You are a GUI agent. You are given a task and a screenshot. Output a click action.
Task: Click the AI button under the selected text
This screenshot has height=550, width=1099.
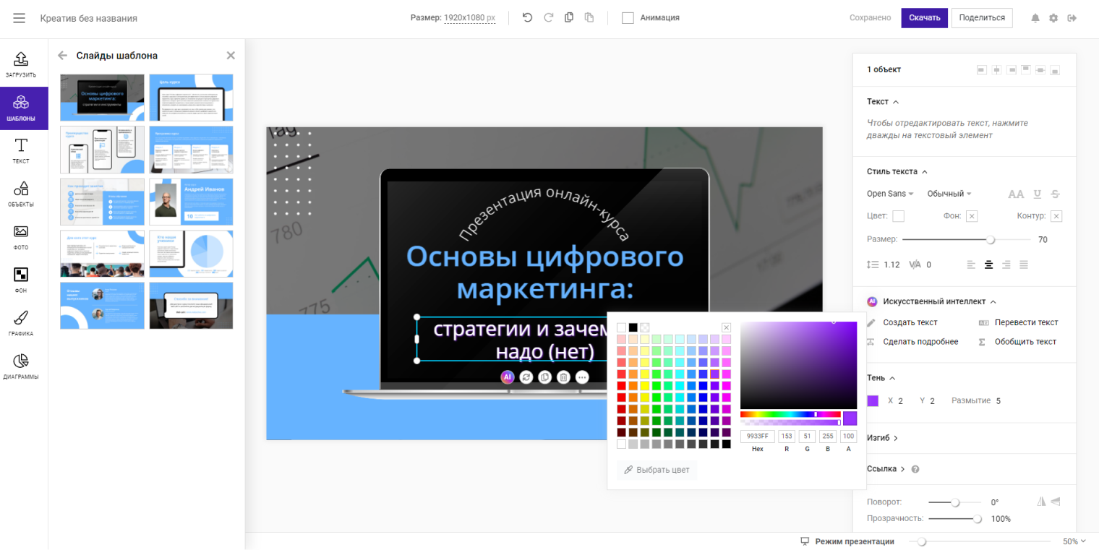(508, 377)
